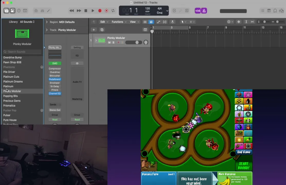Click the Catch Playhead icon

pyautogui.click(x=172, y=22)
